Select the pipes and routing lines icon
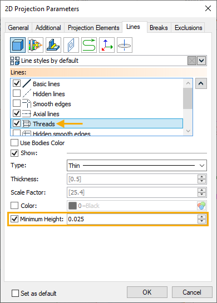 coord(36,45)
